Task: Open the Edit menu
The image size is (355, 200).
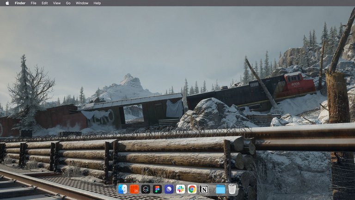Action: click(x=44, y=3)
